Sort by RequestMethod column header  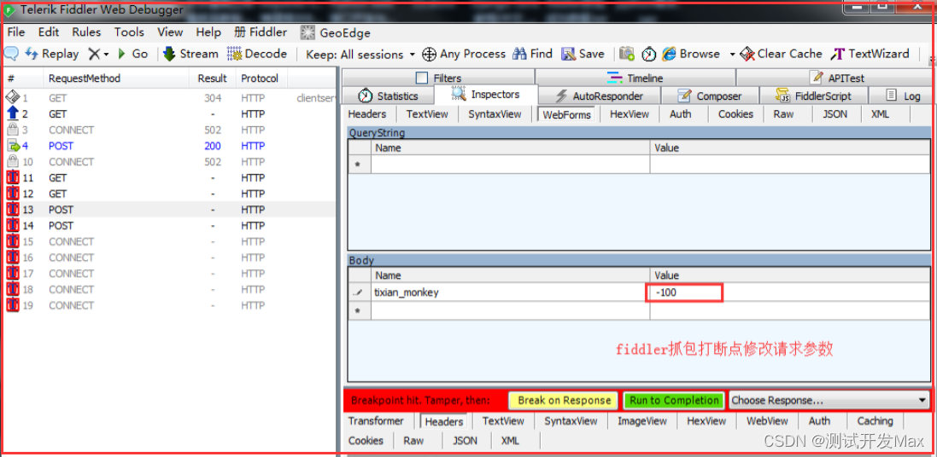tap(116, 78)
